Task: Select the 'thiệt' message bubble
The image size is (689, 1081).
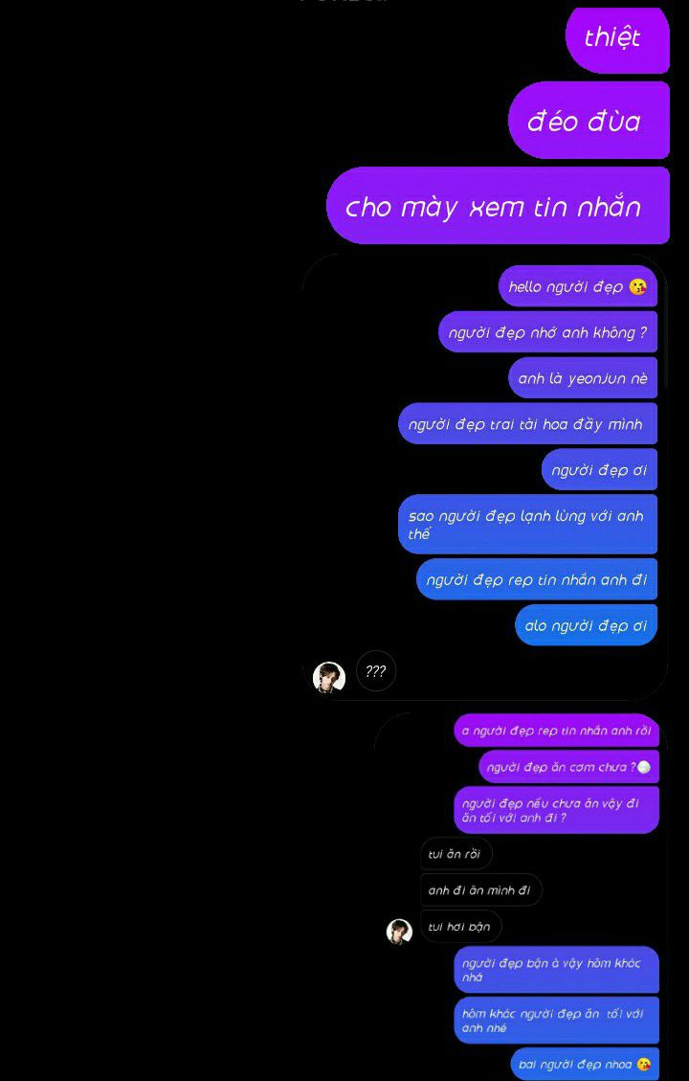Action: click(617, 39)
